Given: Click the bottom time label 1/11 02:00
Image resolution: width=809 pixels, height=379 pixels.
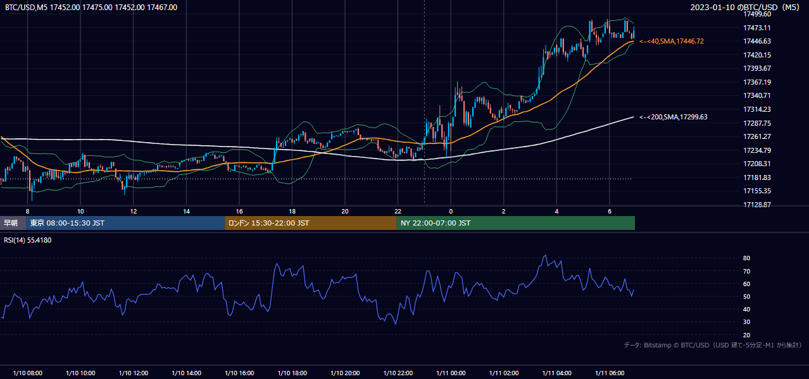Looking at the screenshot, I should (503, 373).
